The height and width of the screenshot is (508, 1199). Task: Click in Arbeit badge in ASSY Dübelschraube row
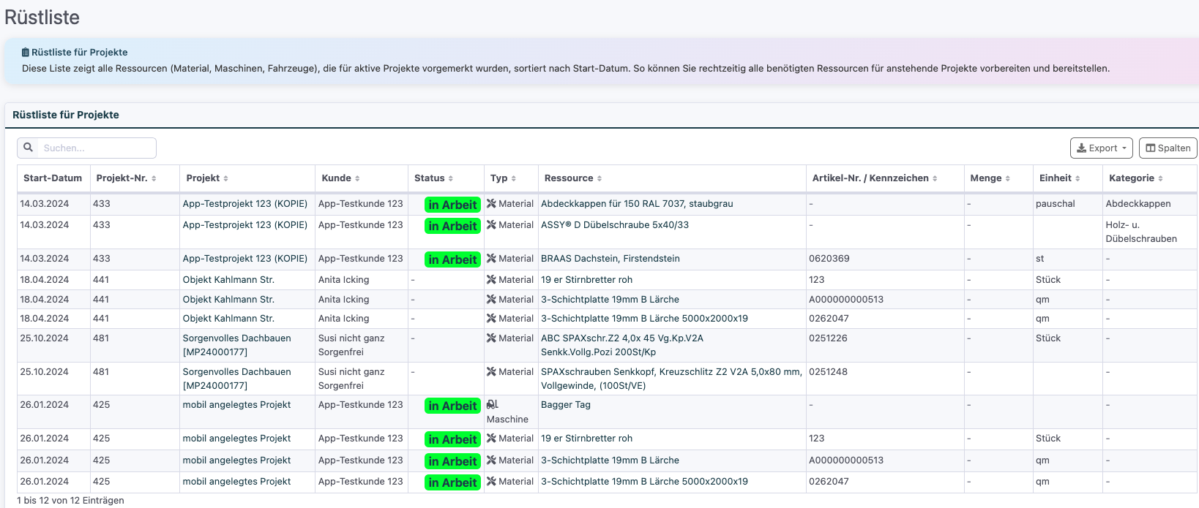click(452, 227)
